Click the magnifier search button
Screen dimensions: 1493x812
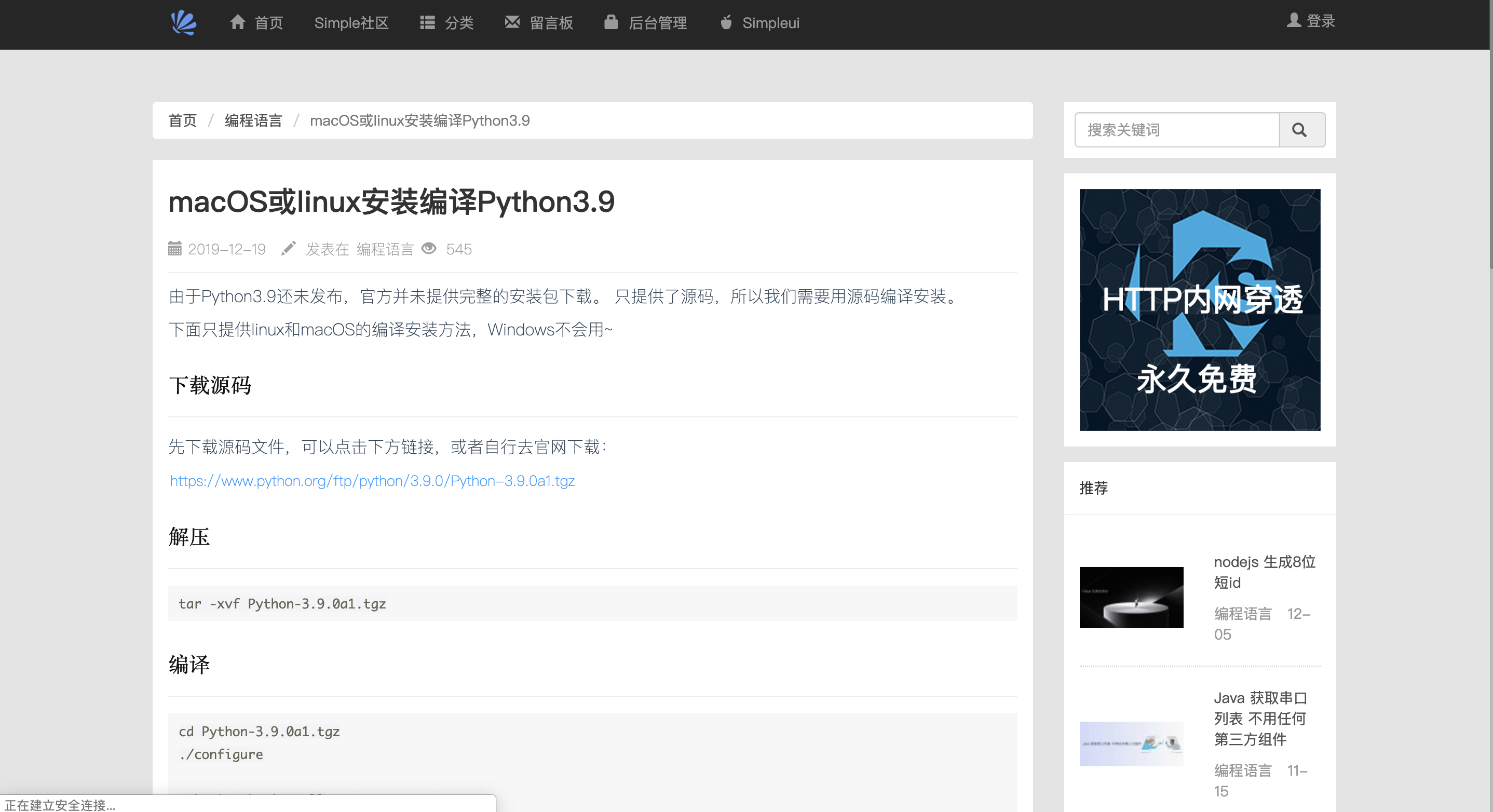tap(1302, 130)
